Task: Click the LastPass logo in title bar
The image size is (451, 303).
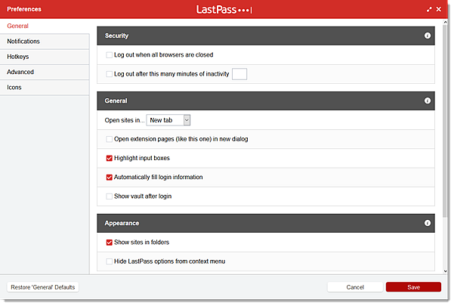Action: click(224, 10)
